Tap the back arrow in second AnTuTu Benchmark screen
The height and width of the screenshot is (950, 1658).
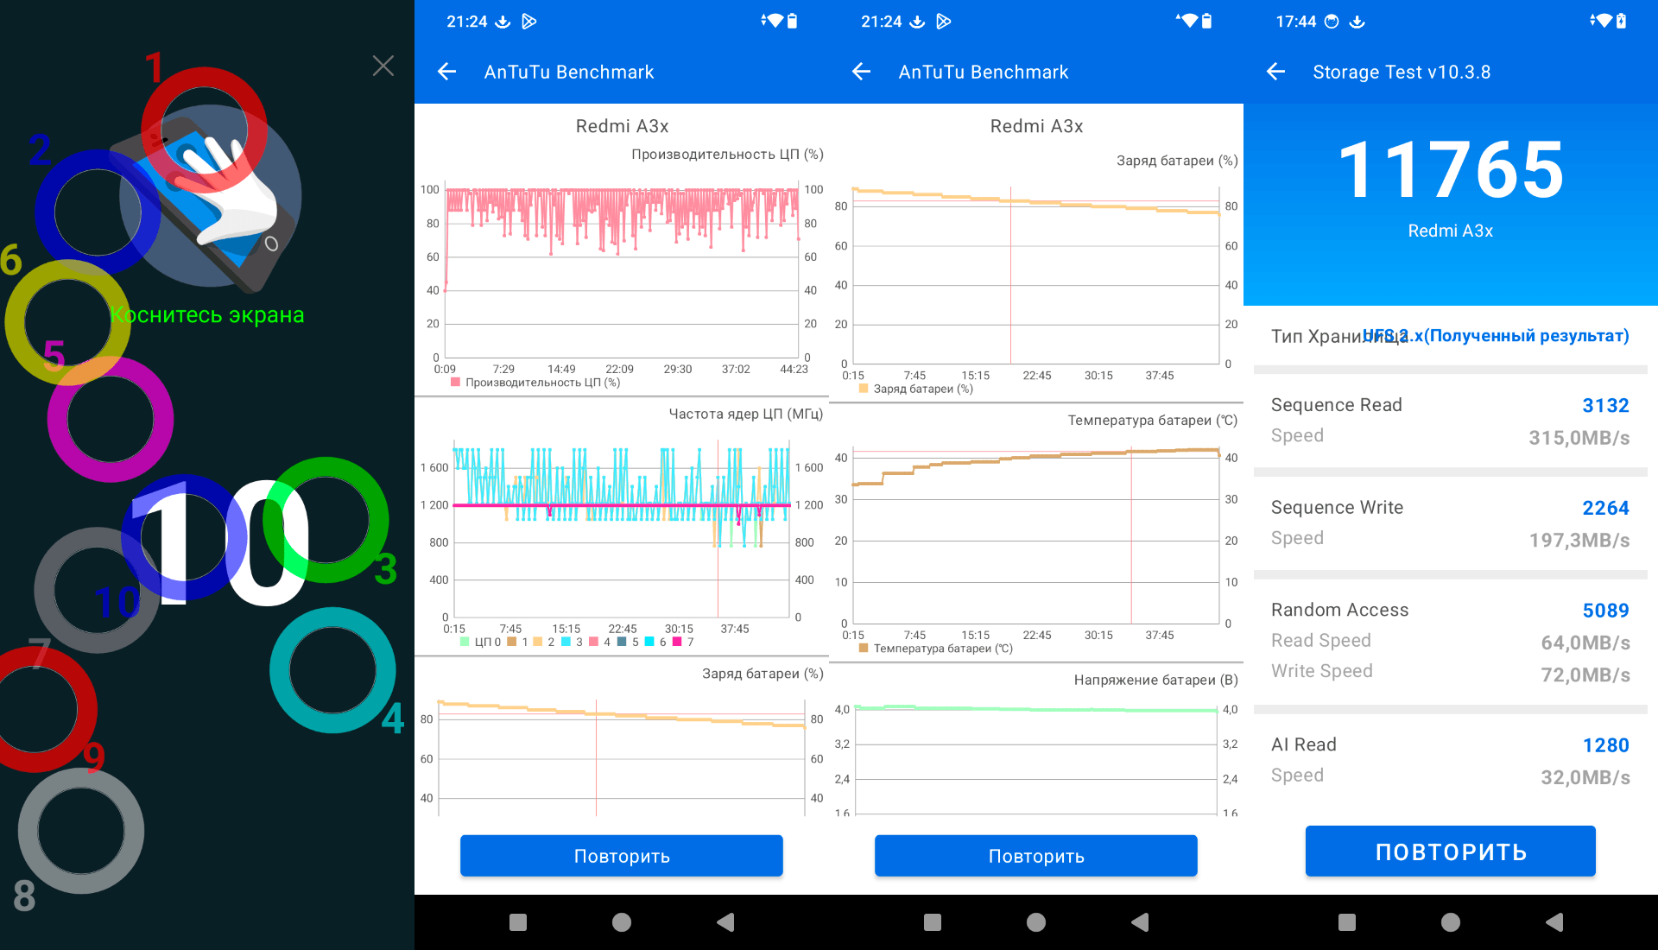click(x=861, y=72)
